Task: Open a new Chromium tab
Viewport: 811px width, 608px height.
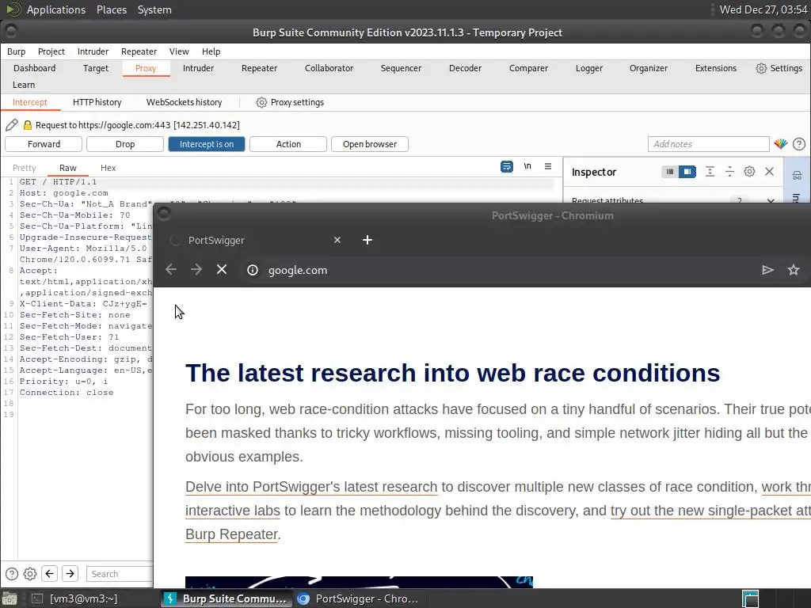Action: point(367,240)
